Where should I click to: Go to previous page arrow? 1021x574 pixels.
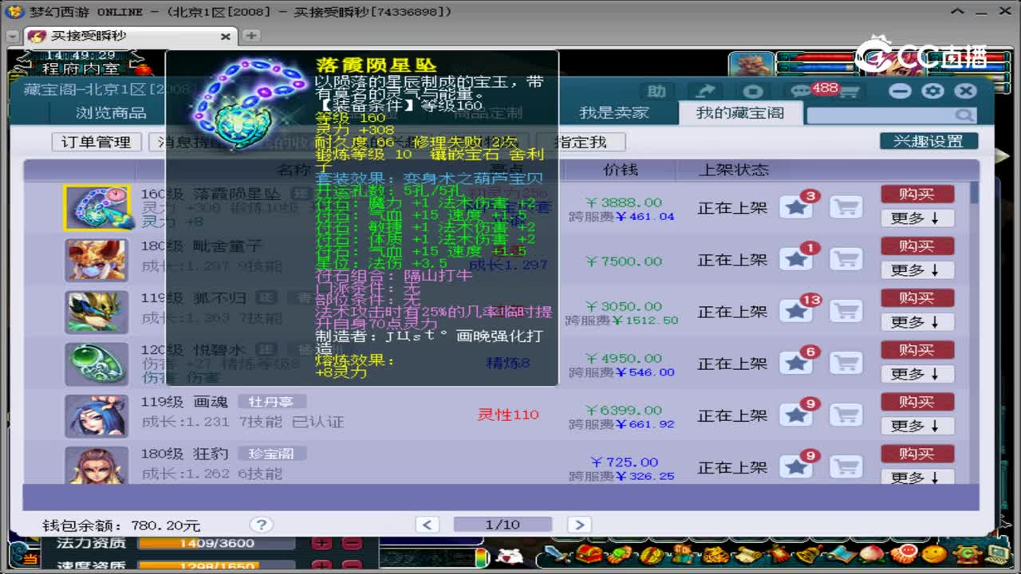(x=427, y=525)
